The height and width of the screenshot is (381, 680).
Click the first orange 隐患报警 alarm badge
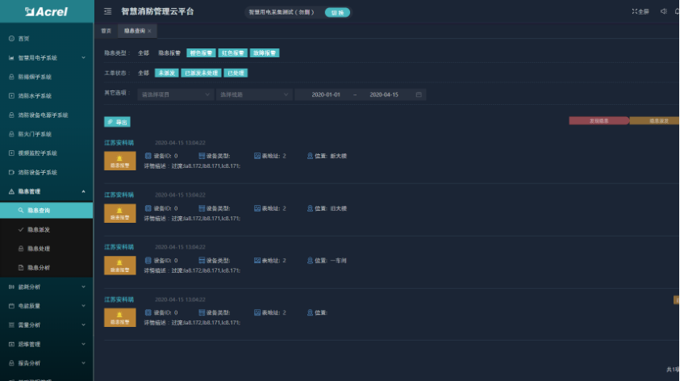pos(120,161)
